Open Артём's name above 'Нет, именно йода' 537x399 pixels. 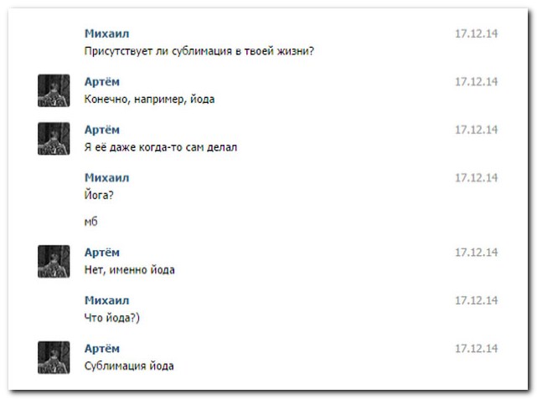(102, 252)
